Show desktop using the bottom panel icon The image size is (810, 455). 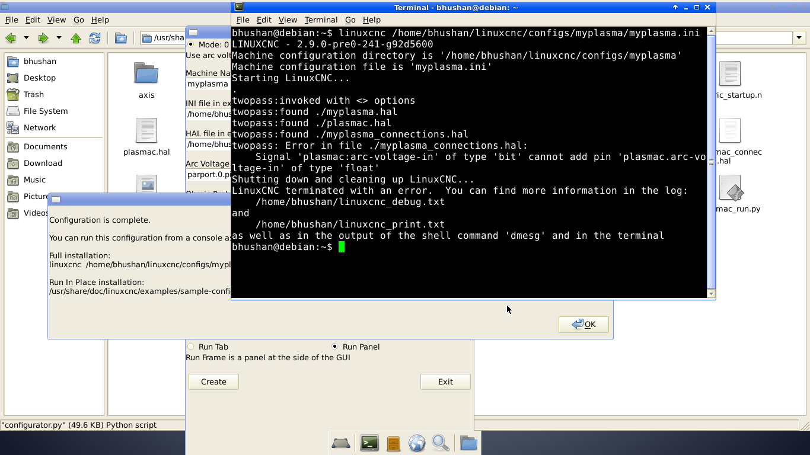pyautogui.click(x=341, y=443)
